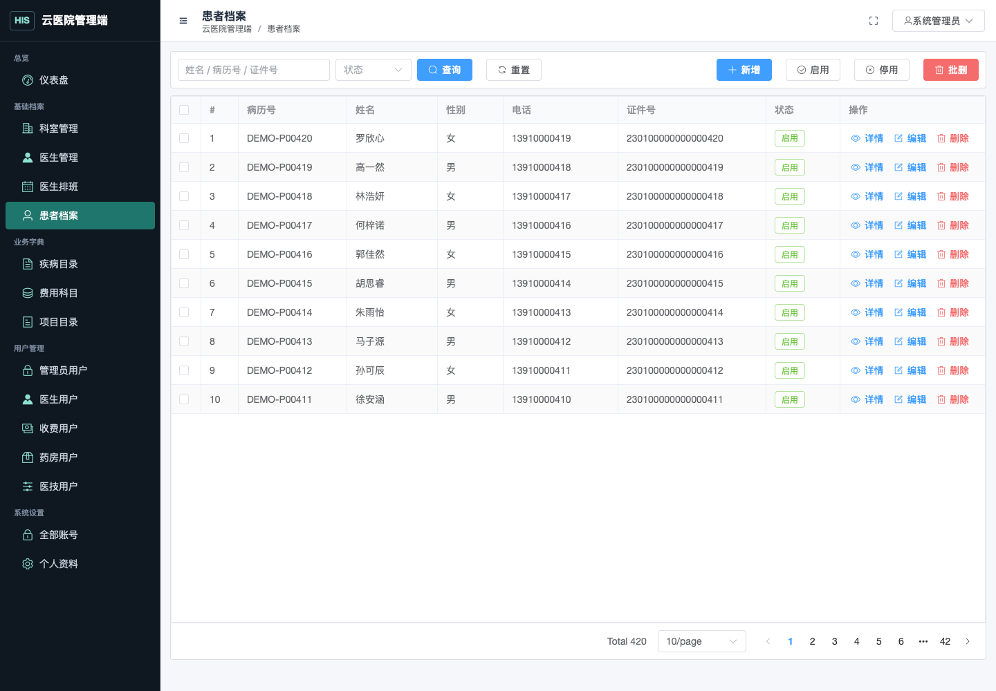Screen dimensions: 996x691
Task: Select 患者档案 in the sidebar
Action: pyautogui.click(x=80, y=216)
